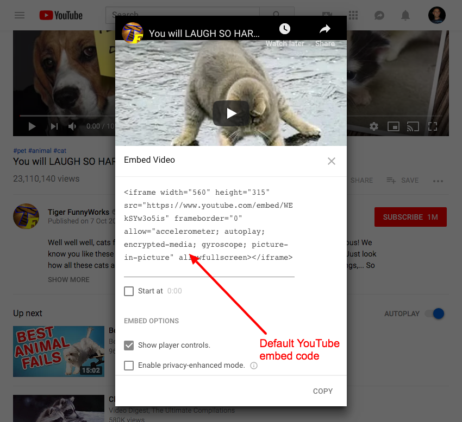This screenshot has height=422, width=462.
Task: Open the hamburger guide menu
Action: [x=20, y=15]
